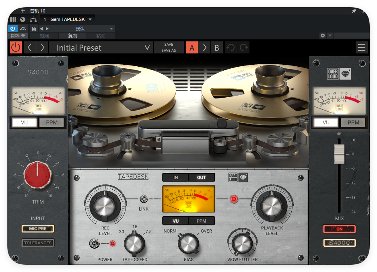Click the red LED beside the playback level knob
This screenshot has width=377, height=272.
234,199
